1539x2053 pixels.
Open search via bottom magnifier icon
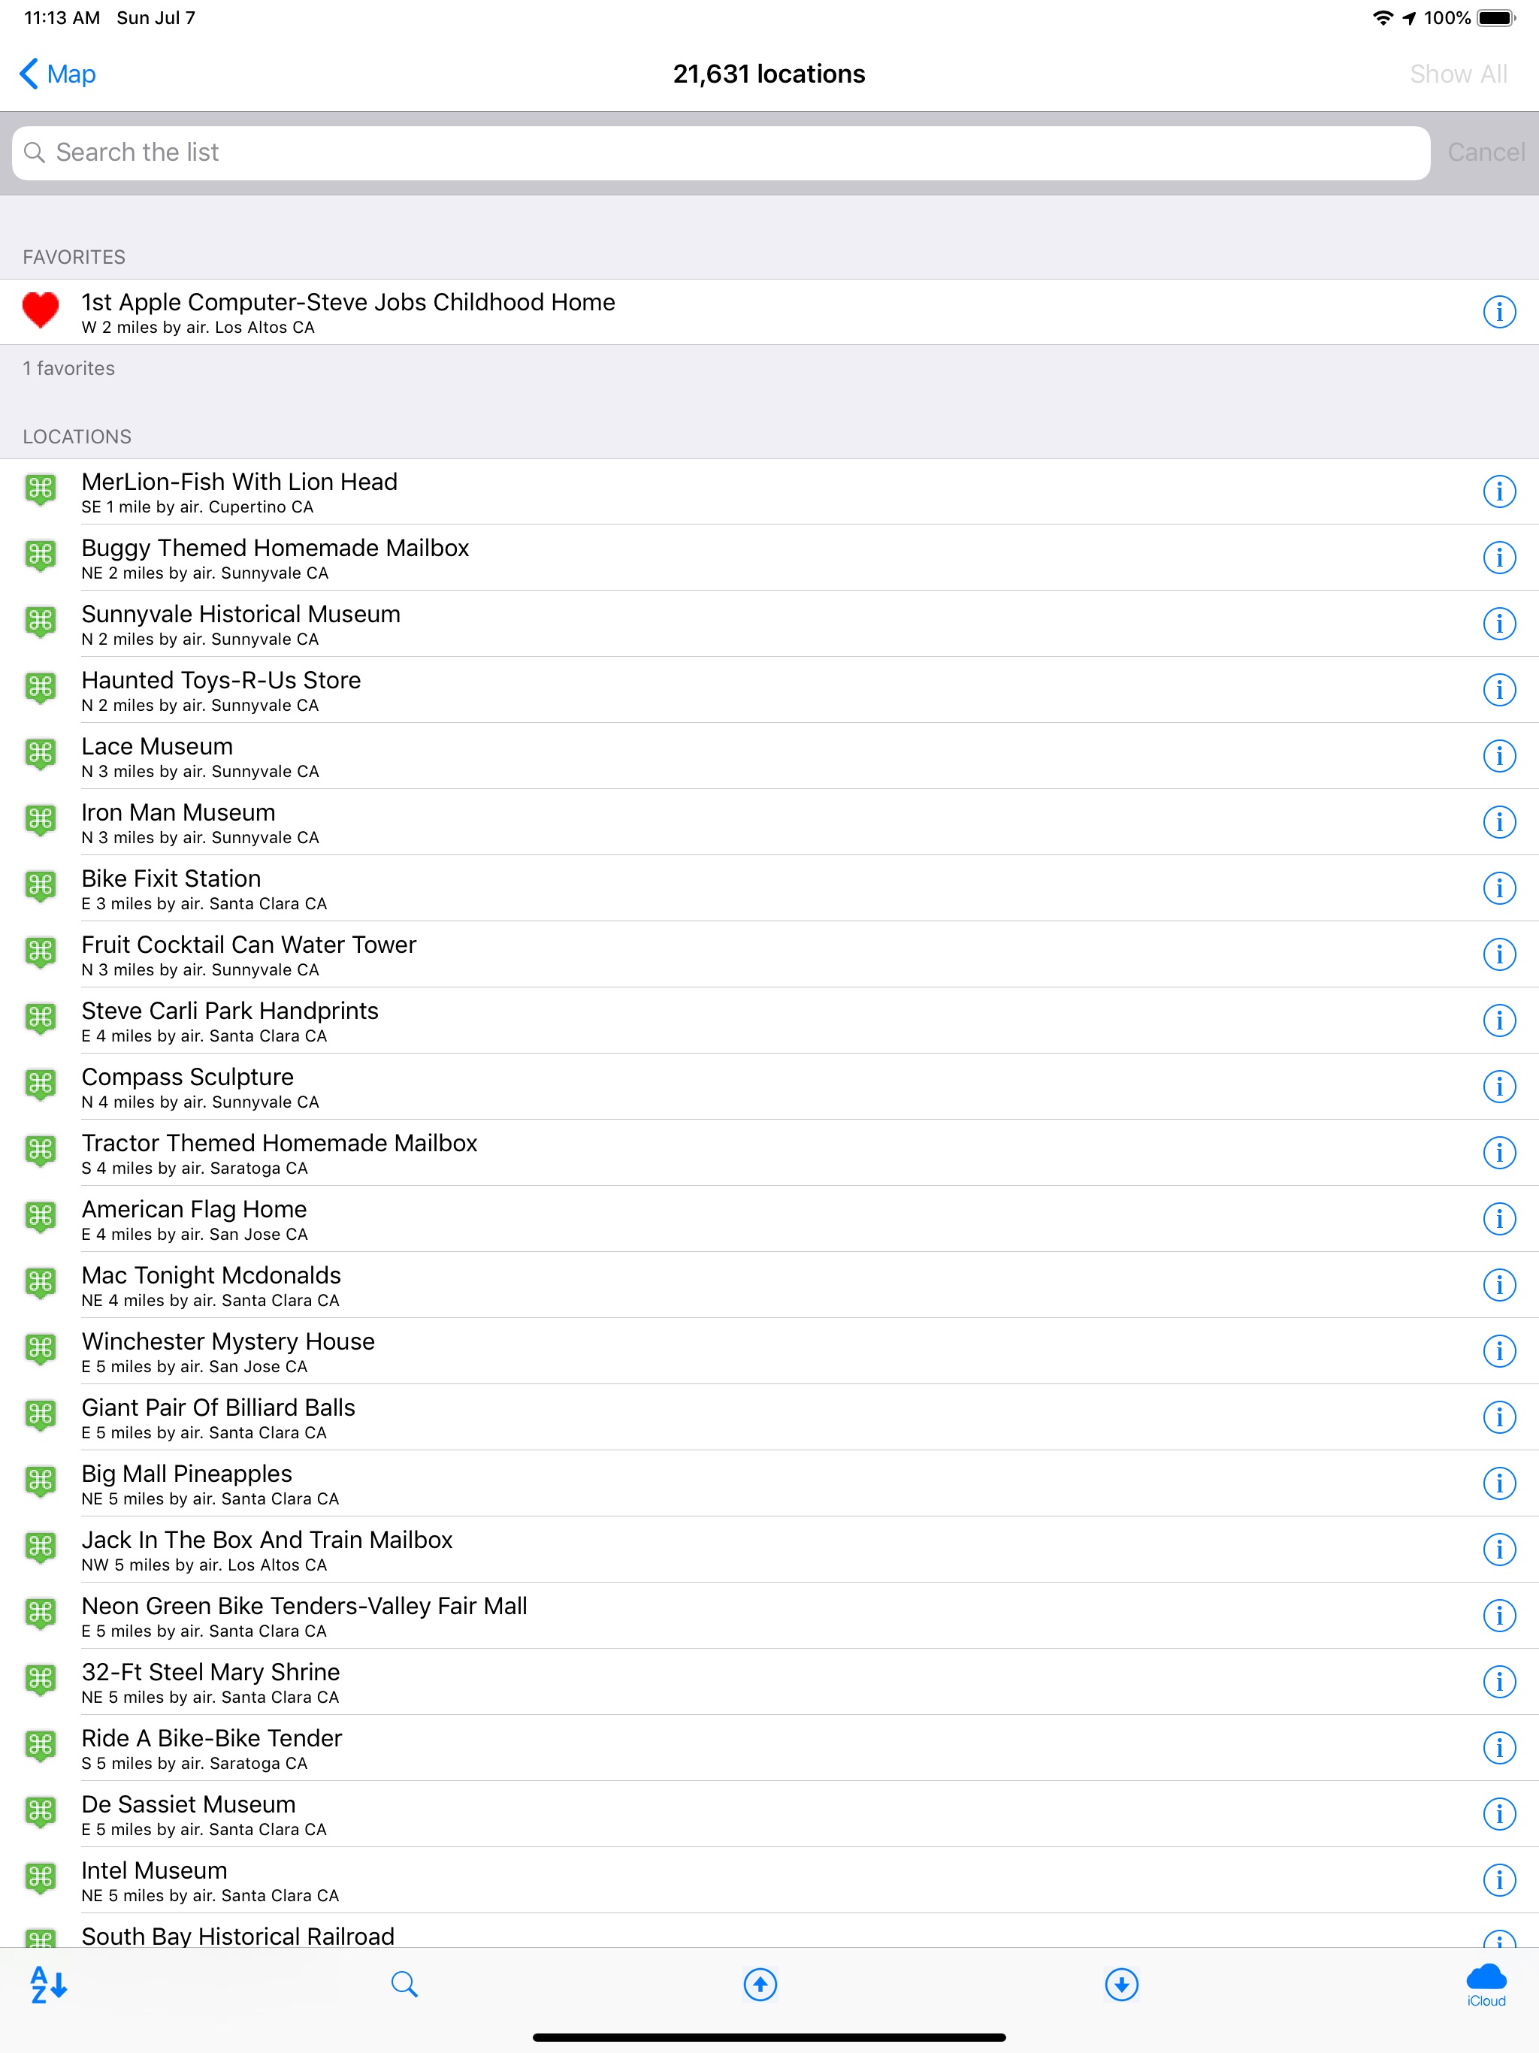(404, 1985)
